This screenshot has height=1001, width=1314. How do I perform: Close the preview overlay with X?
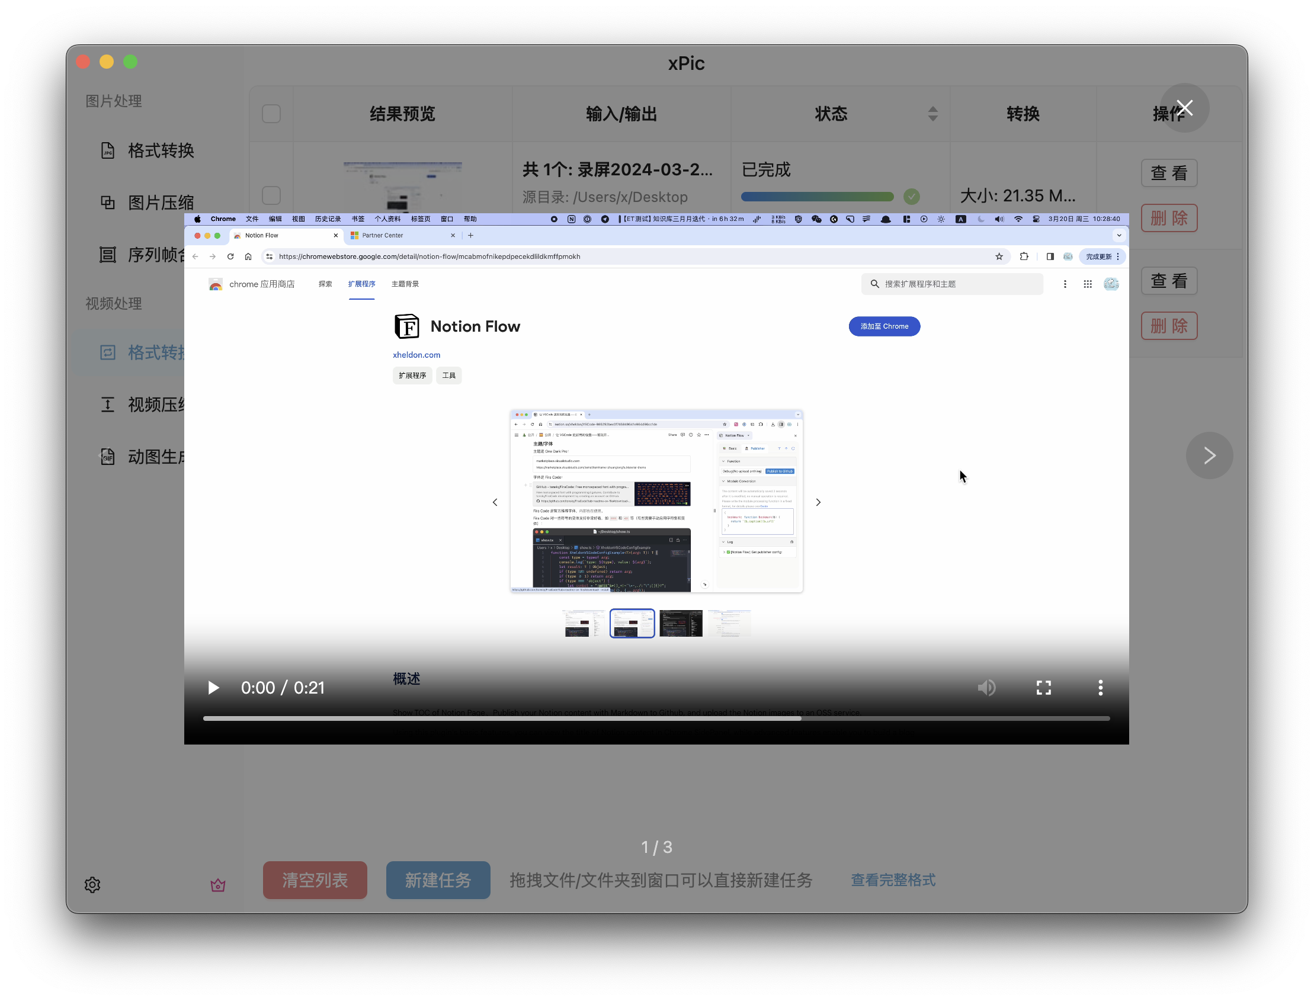[x=1184, y=108]
